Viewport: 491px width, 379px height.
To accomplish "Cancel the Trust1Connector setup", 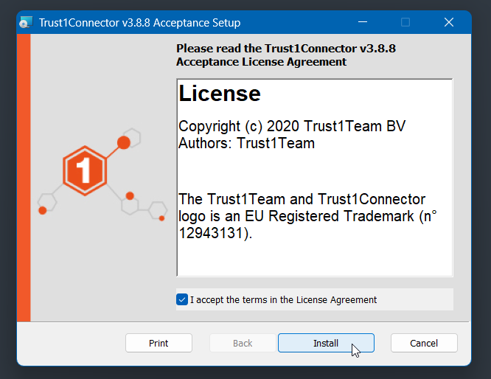I will [x=424, y=343].
